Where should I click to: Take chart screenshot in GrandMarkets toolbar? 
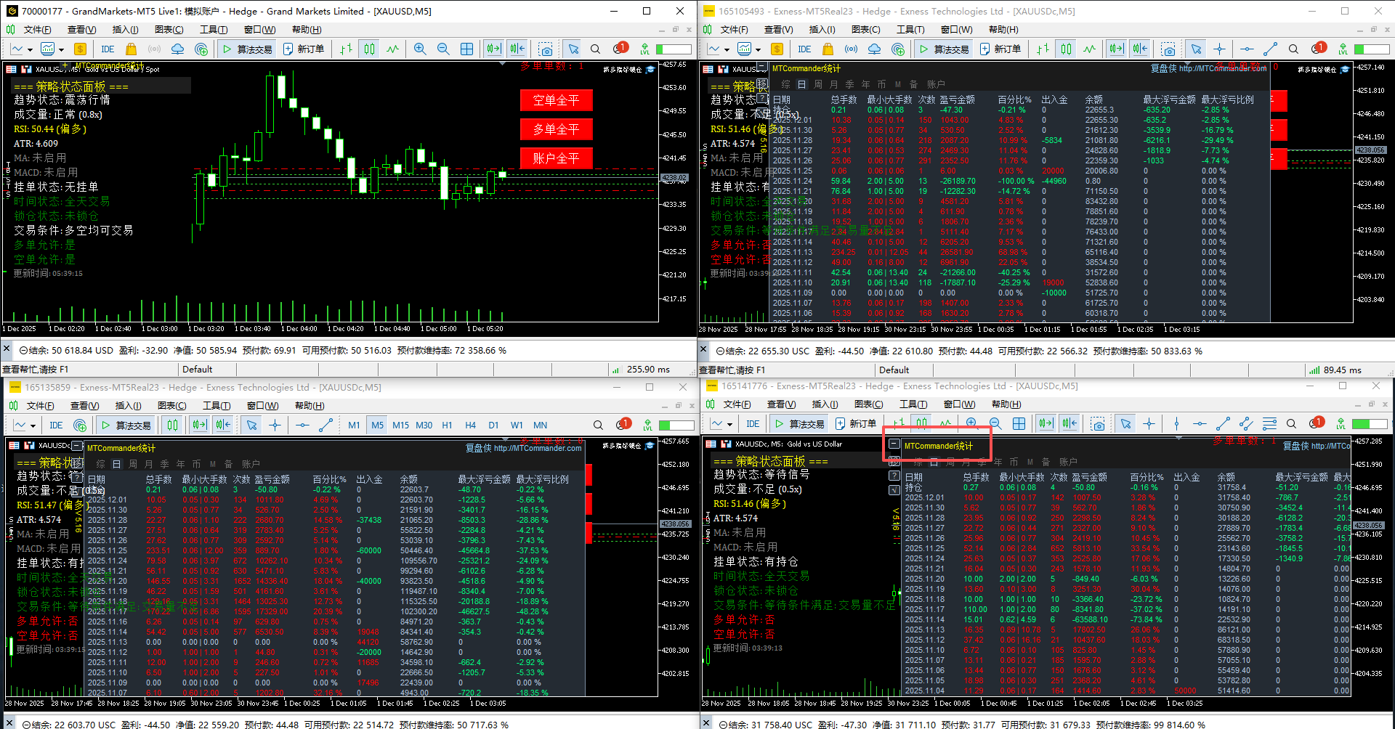tap(546, 49)
